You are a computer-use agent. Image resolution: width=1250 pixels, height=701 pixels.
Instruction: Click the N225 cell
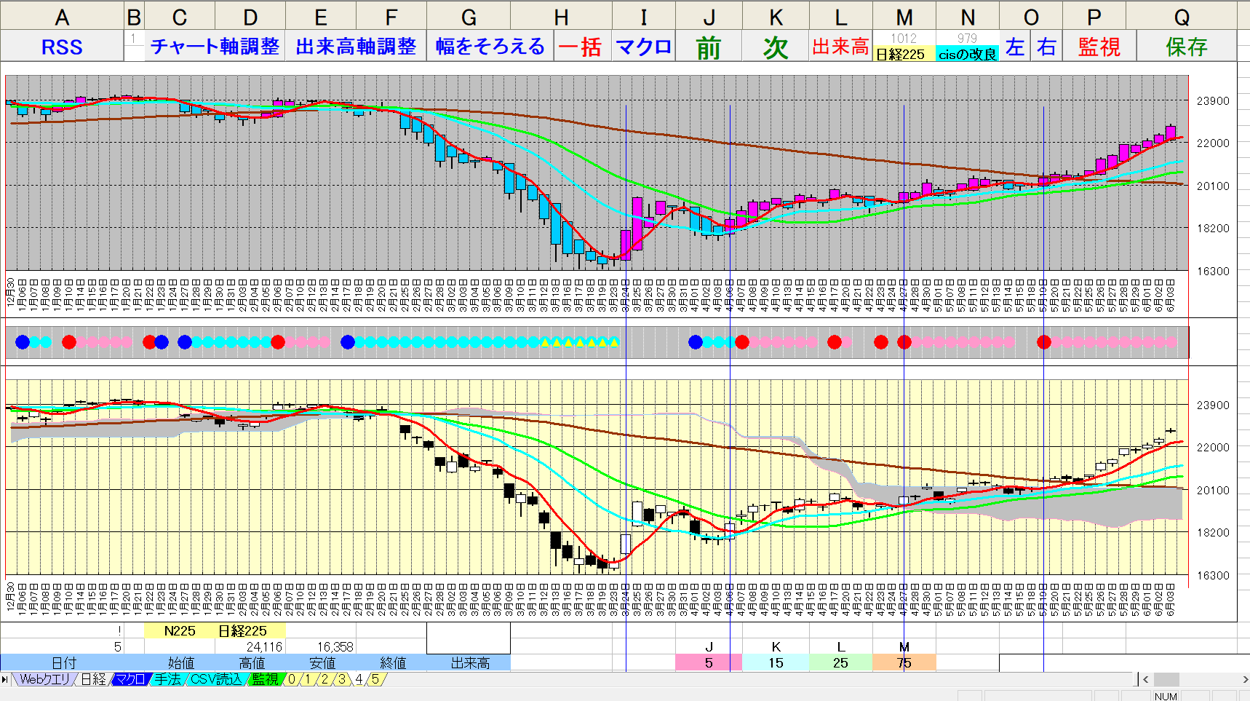click(x=180, y=630)
